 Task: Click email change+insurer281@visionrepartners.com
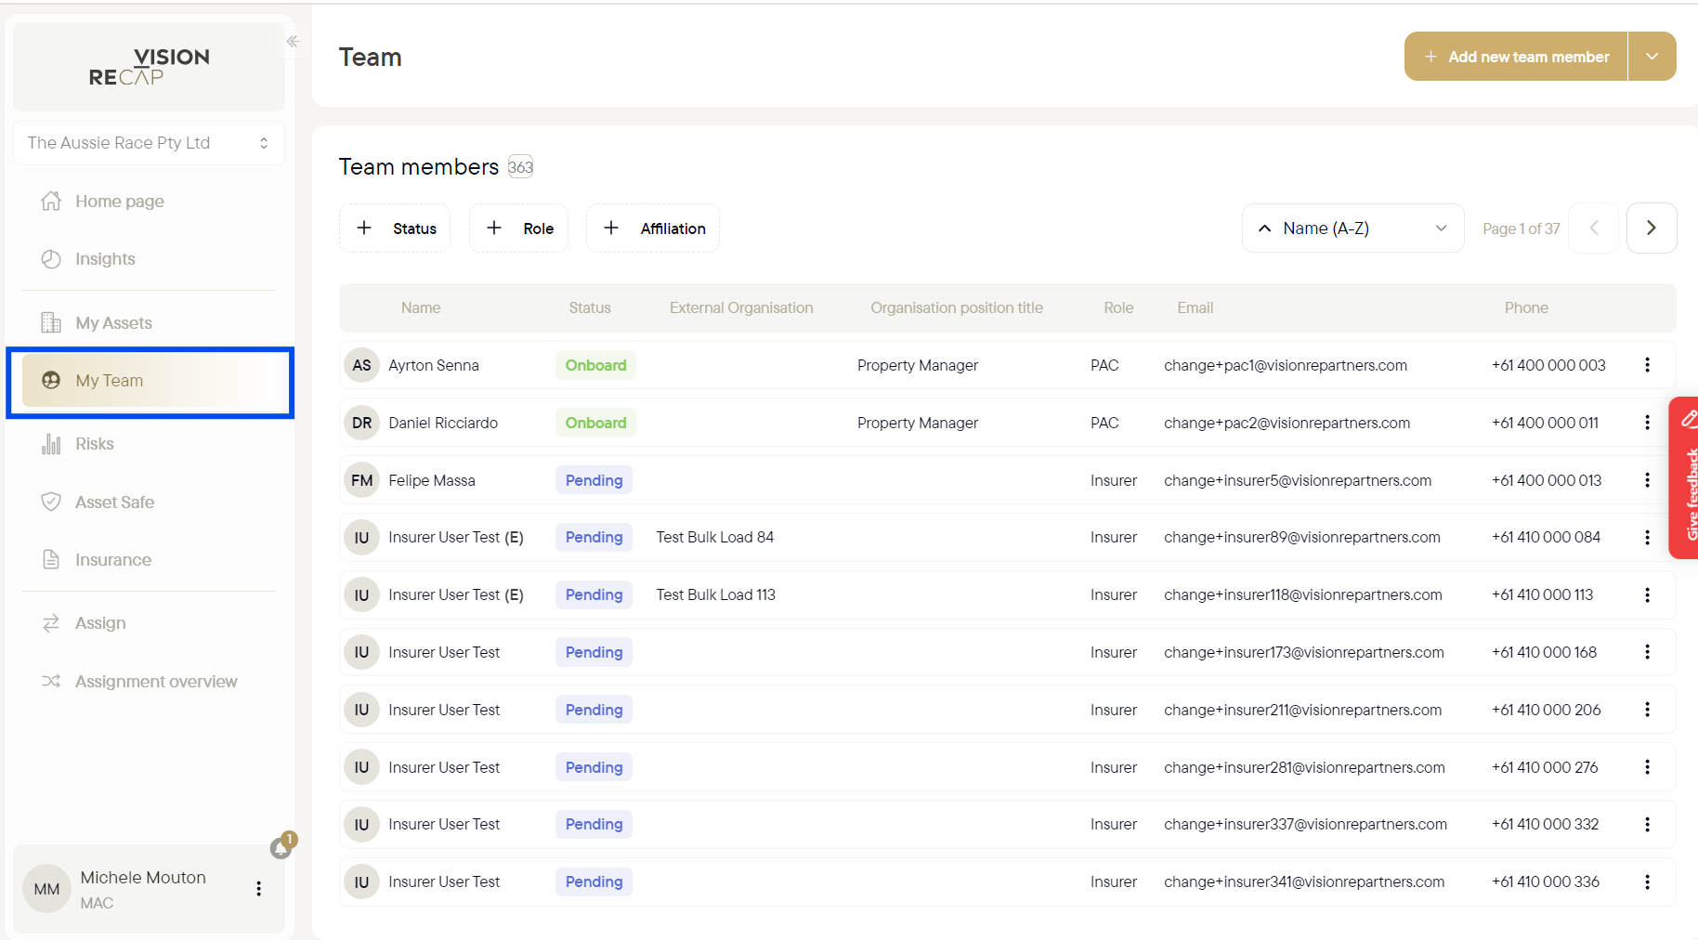coord(1304,767)
